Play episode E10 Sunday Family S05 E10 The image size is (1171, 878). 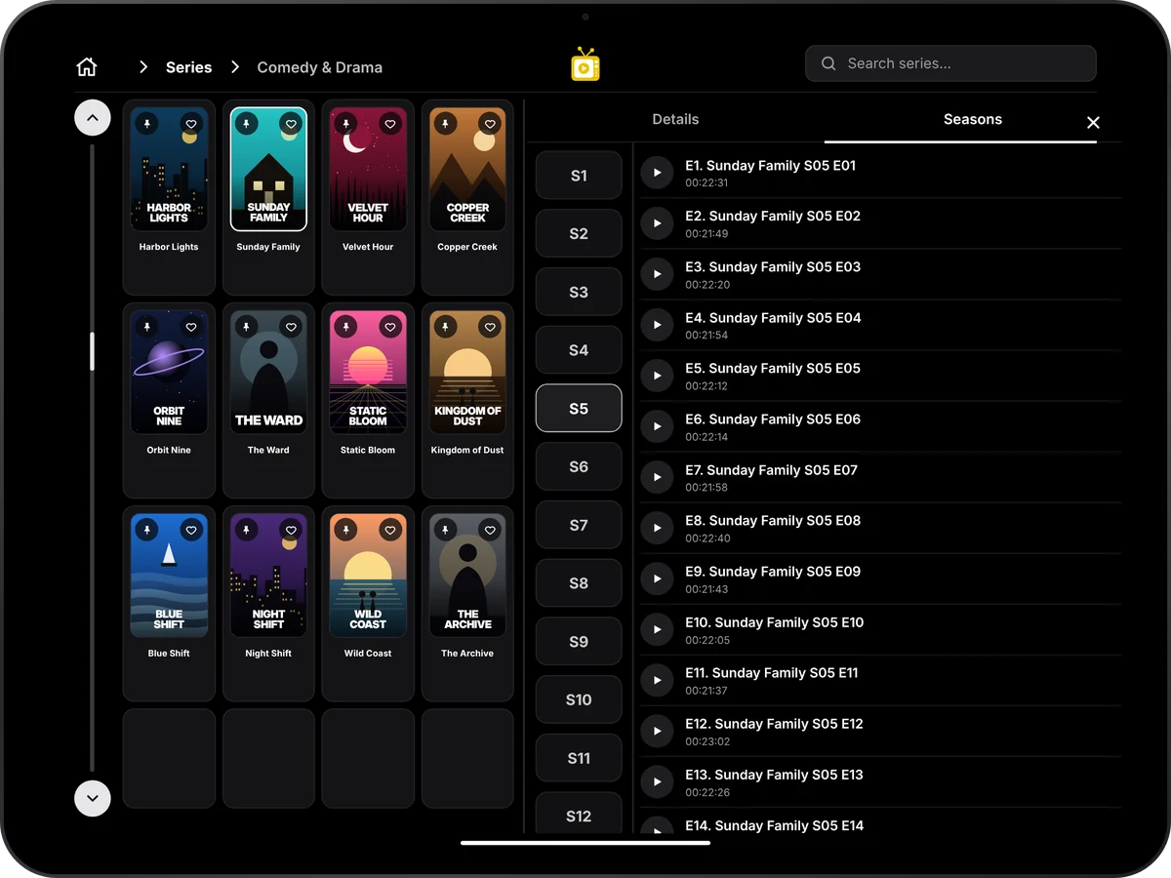click(x=657, y=629)
